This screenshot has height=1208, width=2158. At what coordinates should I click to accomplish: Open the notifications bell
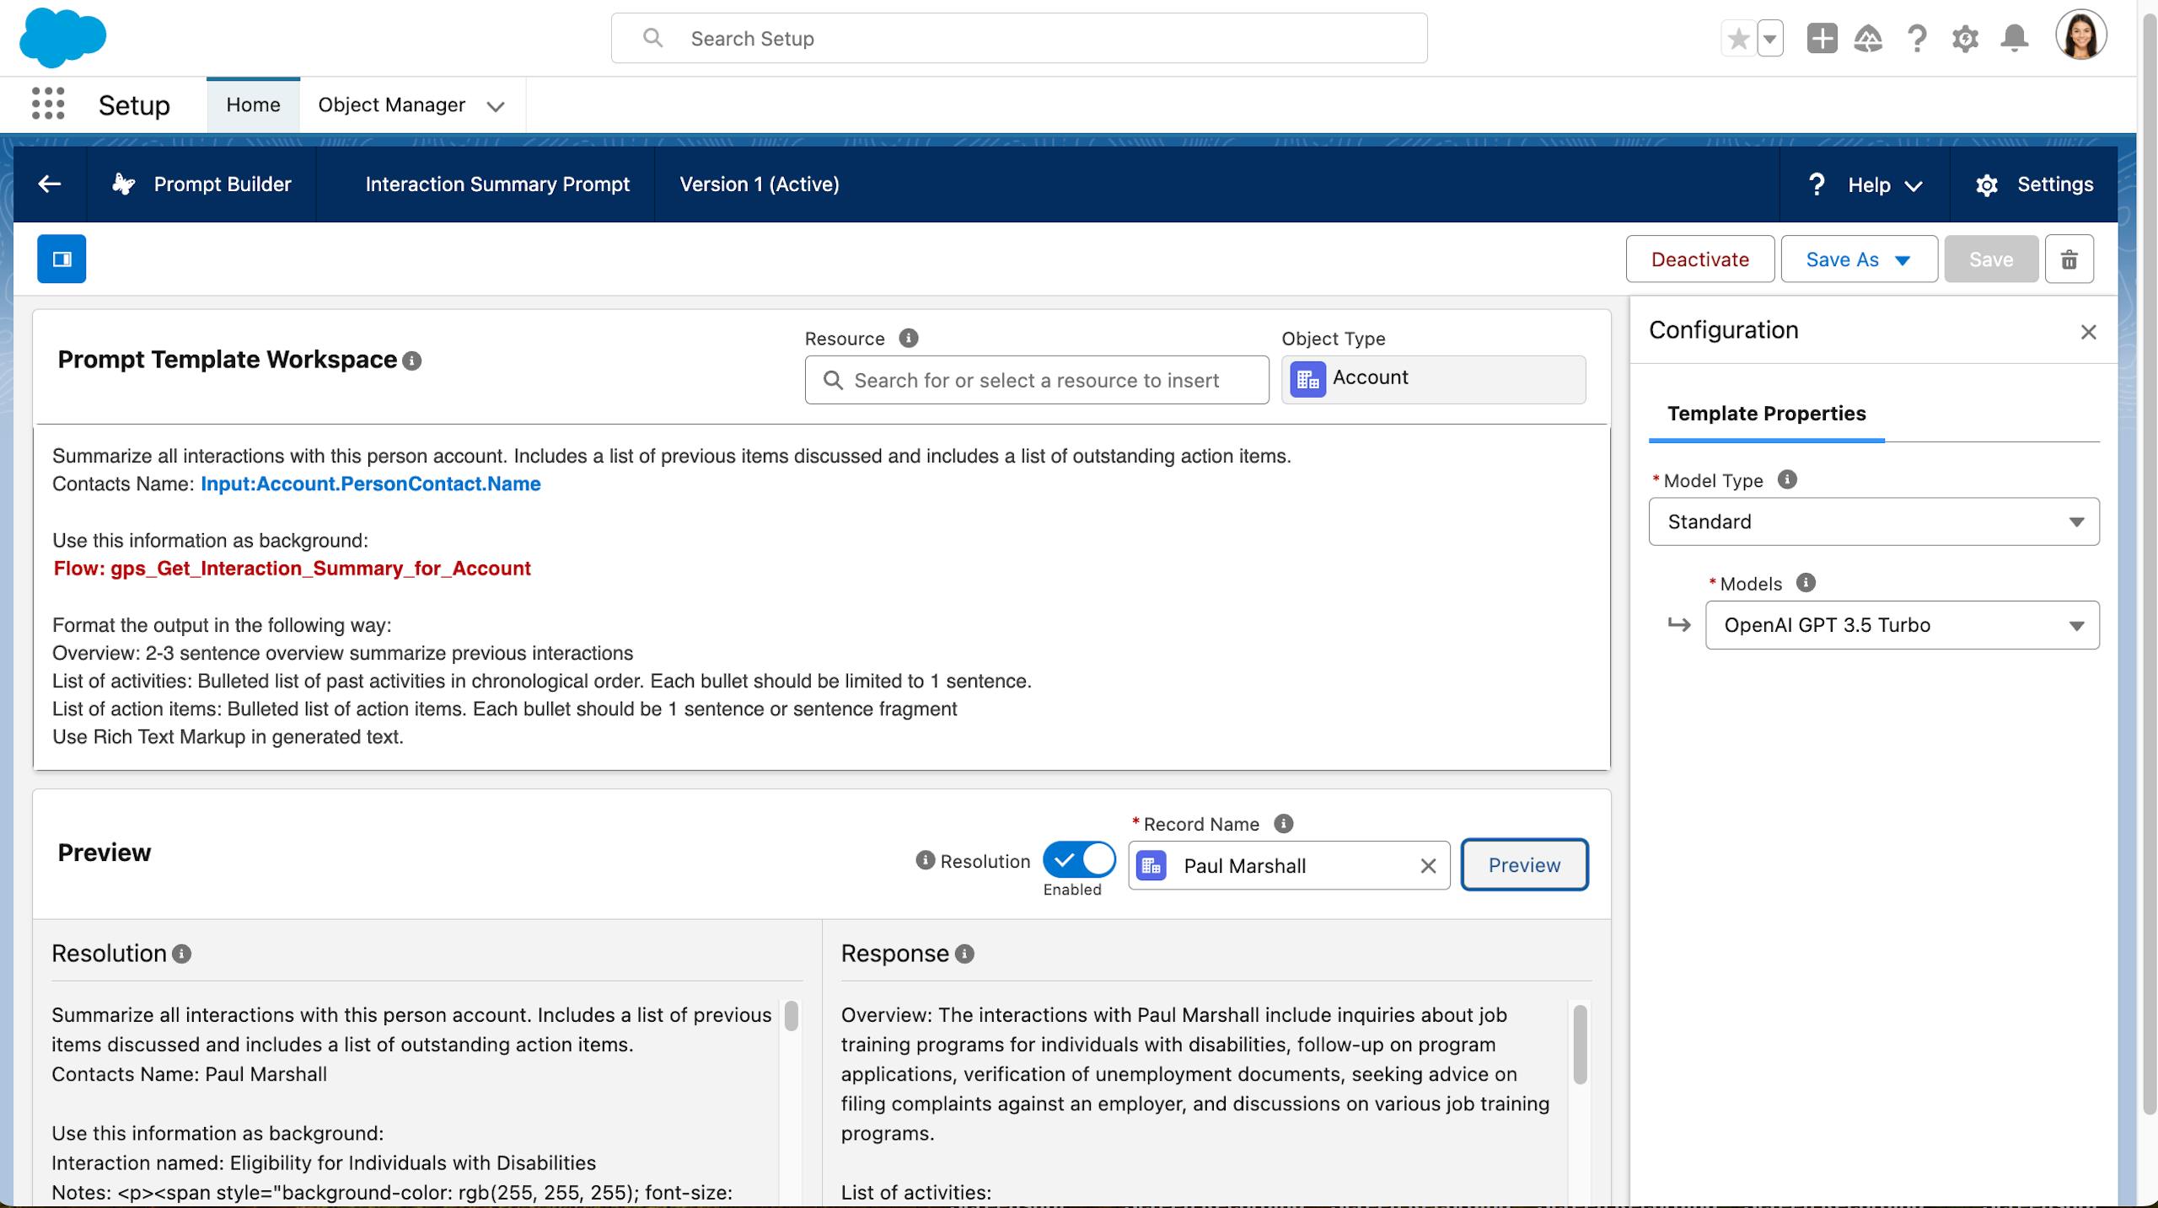coord(2015,39)
